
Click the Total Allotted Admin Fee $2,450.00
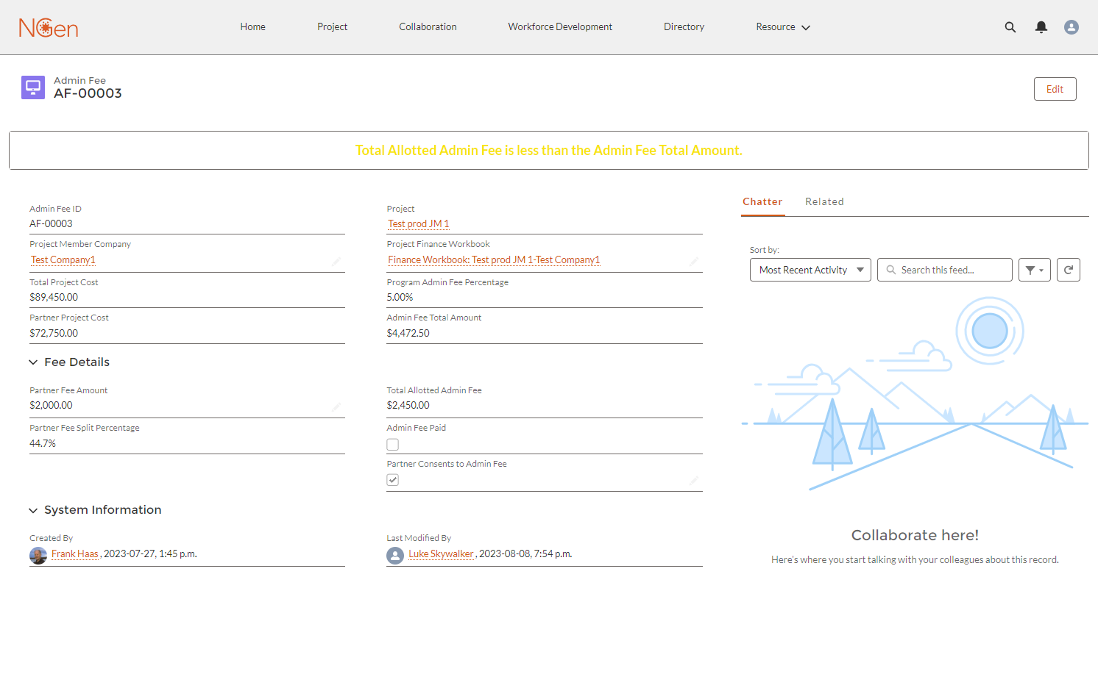[408, 405]
